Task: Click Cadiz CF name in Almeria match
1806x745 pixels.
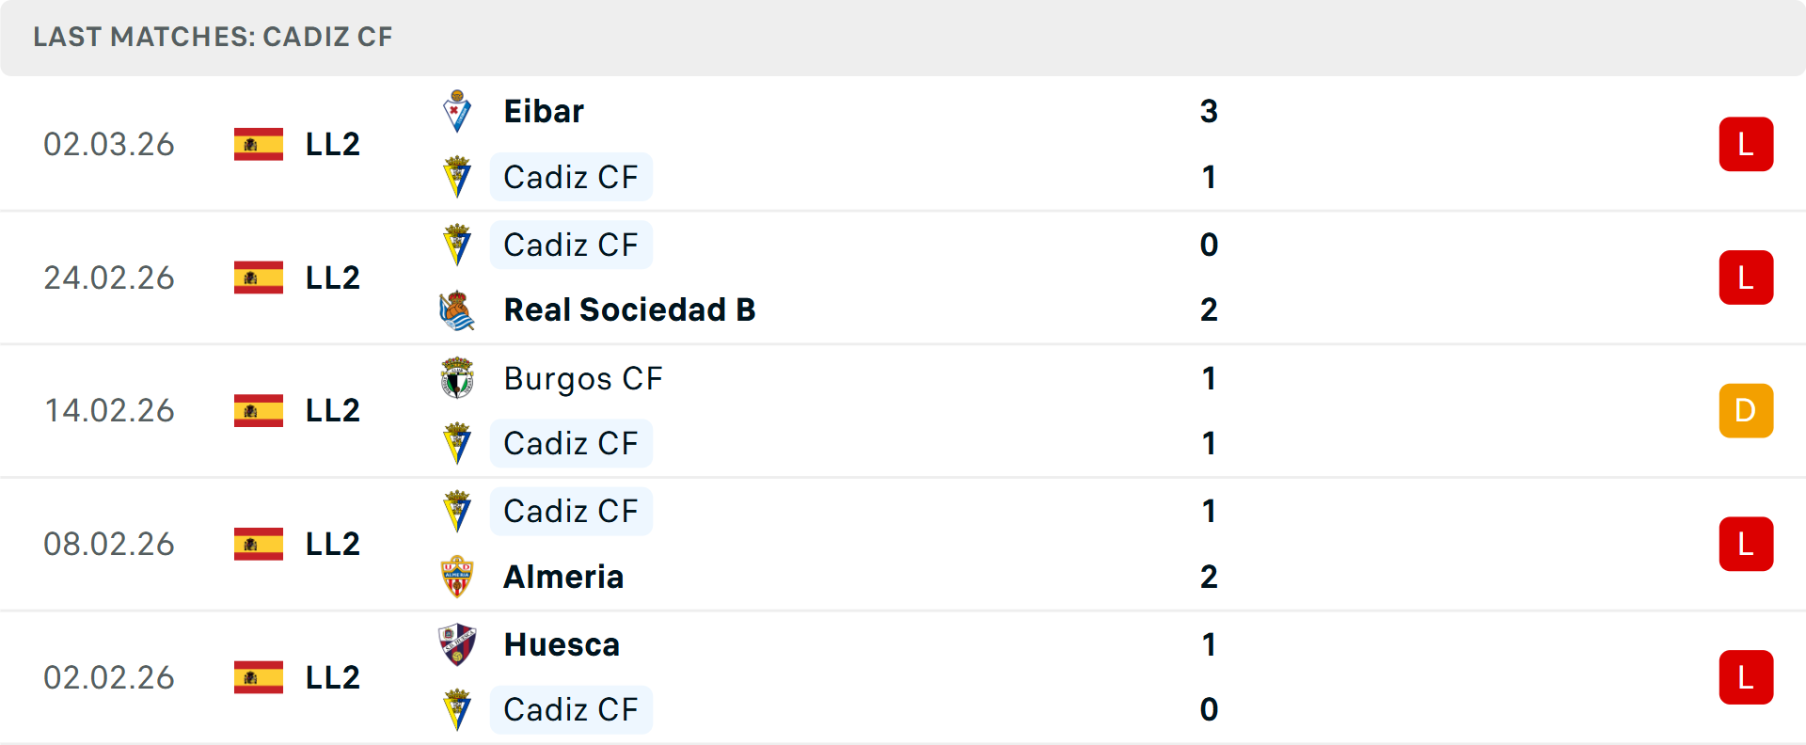Action: pos(571,512)
